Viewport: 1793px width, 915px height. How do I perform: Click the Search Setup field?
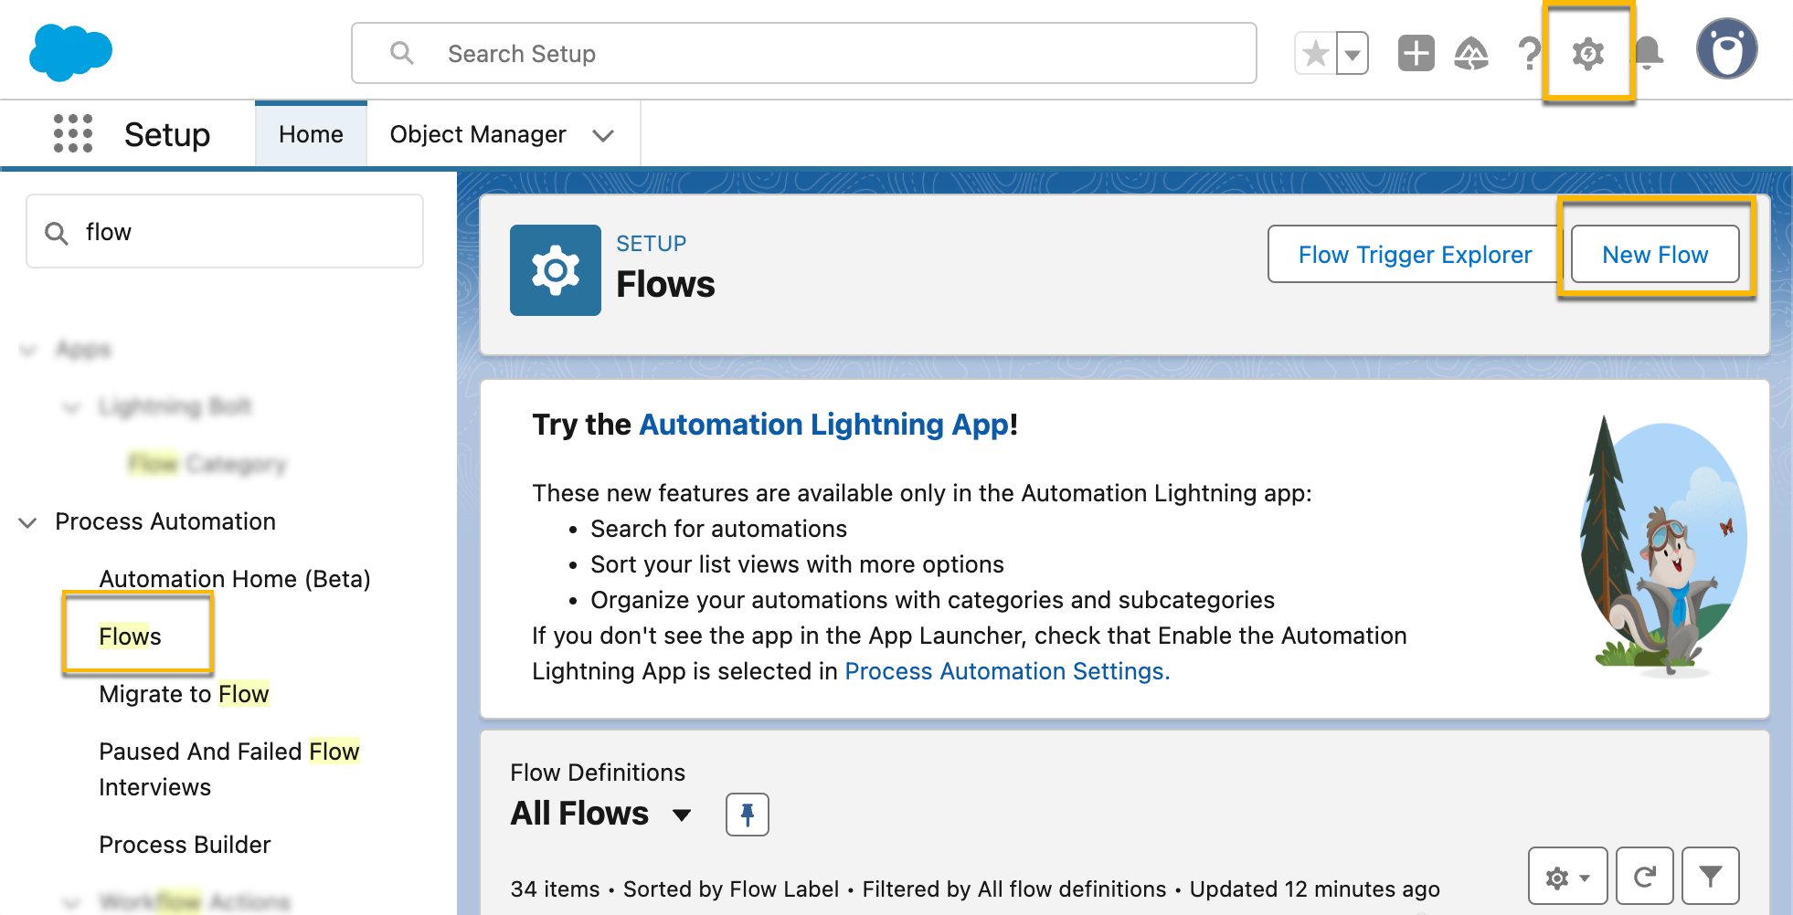pos(803,54)
